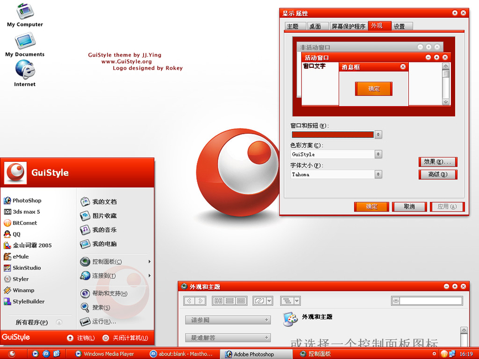This screenshot has width=479, height=359.
Task: Open 我的电脑 in start menu
Action: coord(98,244)
